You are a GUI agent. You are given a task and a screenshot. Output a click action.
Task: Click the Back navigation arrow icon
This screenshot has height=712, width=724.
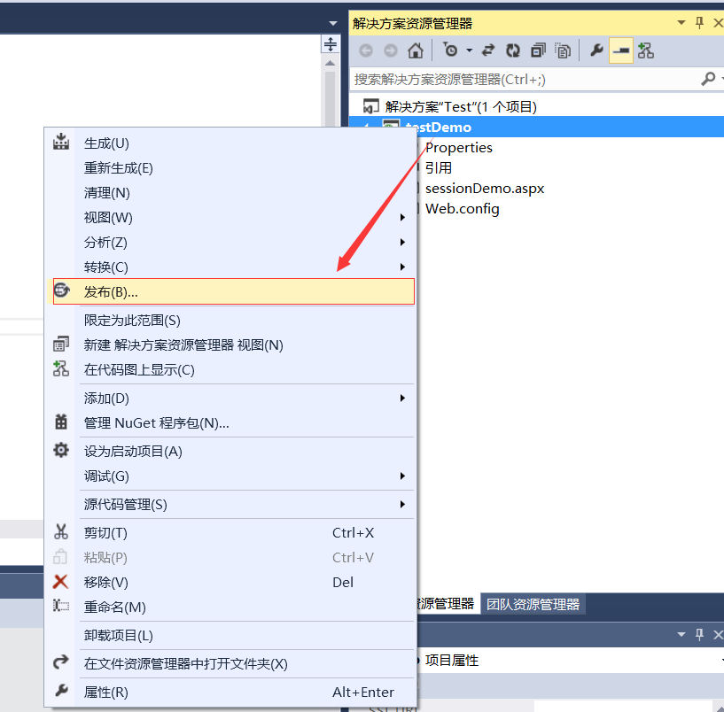(366, 50)
